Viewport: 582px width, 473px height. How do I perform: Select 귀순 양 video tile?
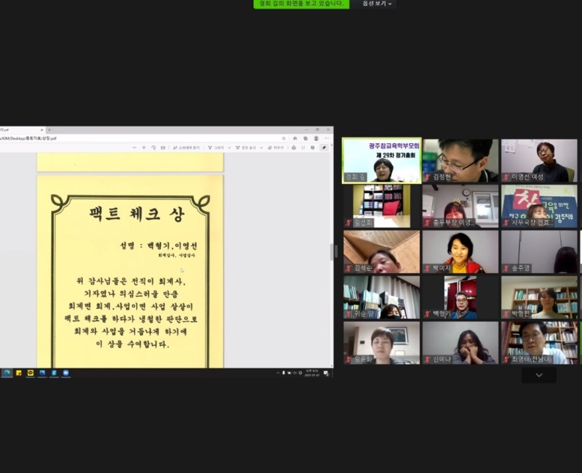coord(381,297)
